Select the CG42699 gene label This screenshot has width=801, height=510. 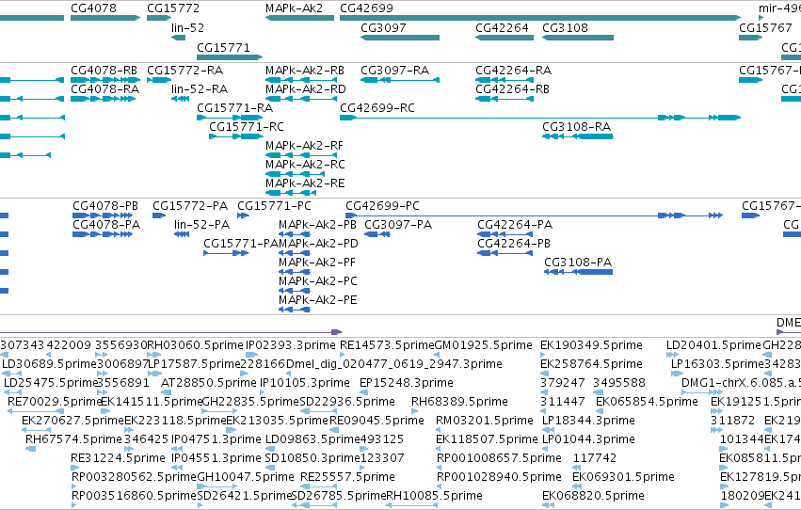tap(366, 8)
